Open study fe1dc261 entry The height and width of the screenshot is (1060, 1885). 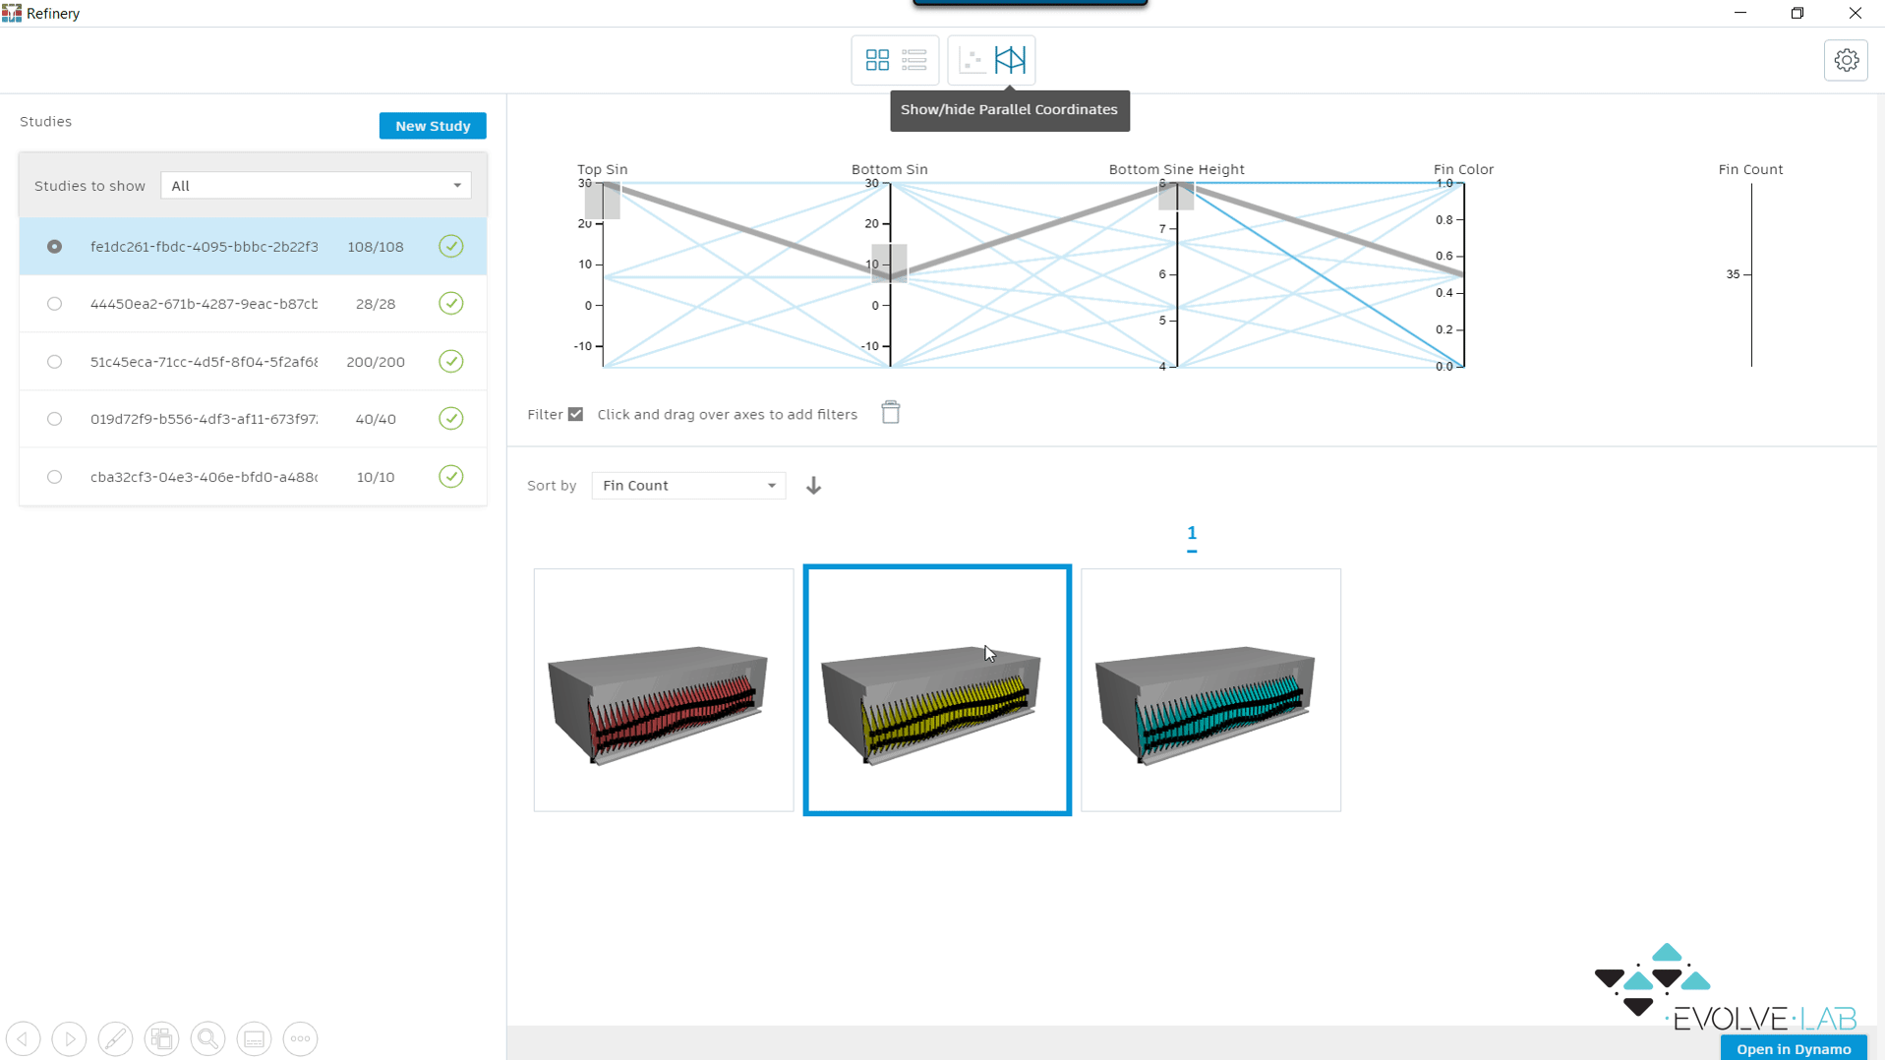pos(204,246)
